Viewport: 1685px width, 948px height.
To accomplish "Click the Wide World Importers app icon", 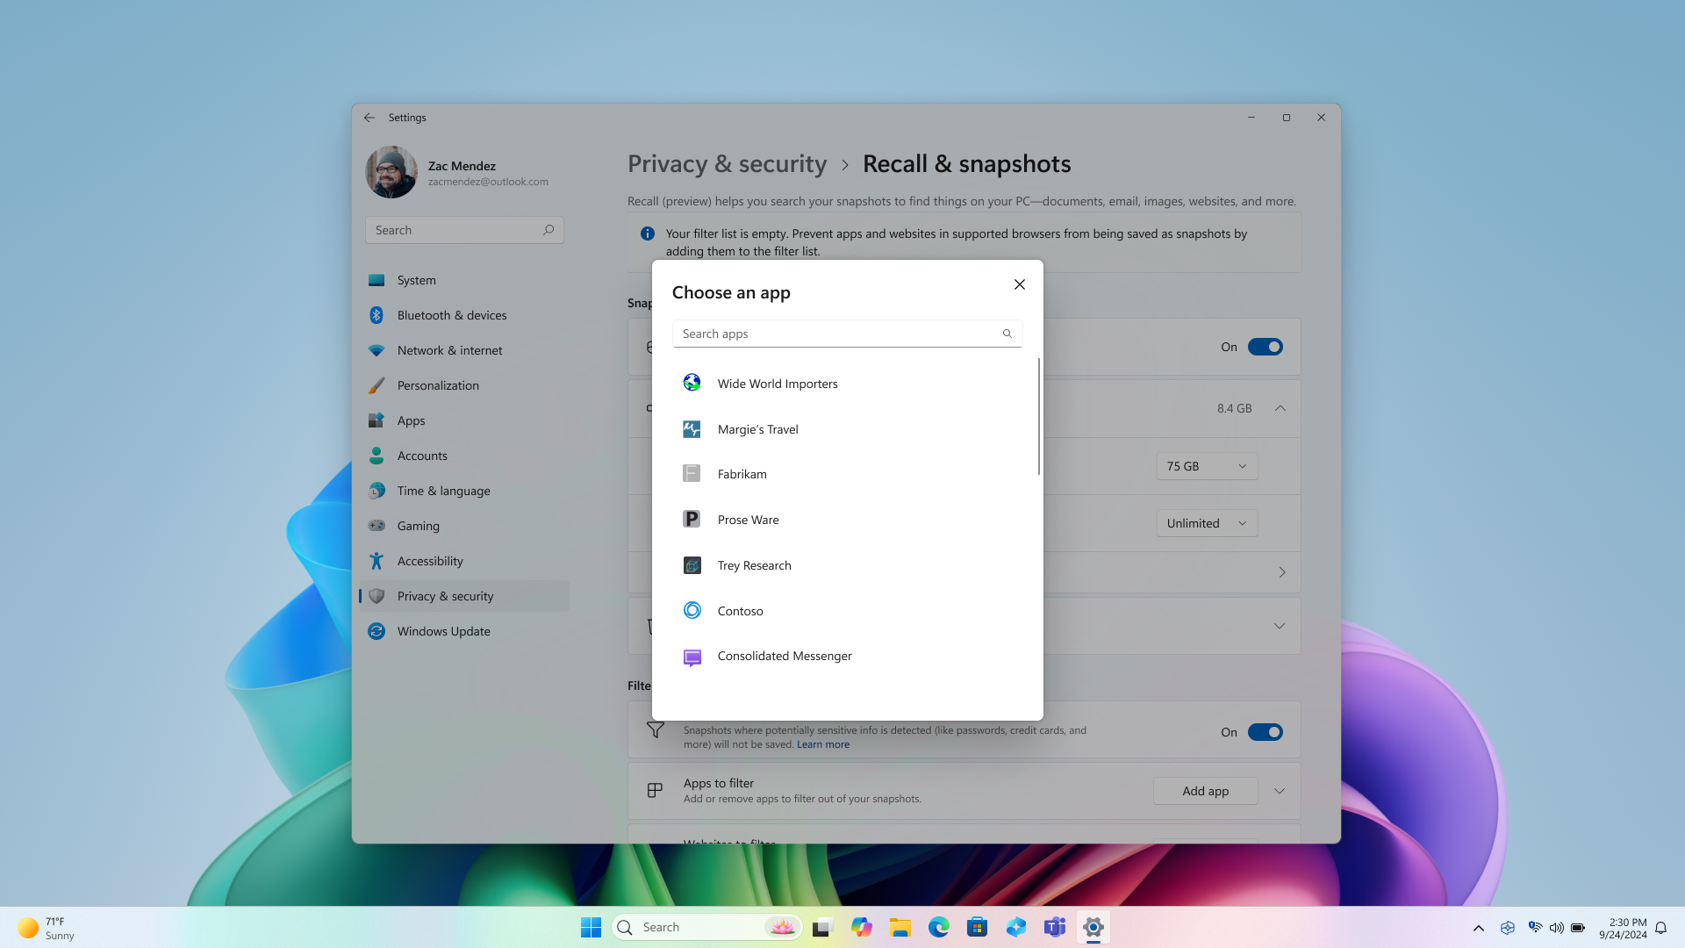I will 692,382.
